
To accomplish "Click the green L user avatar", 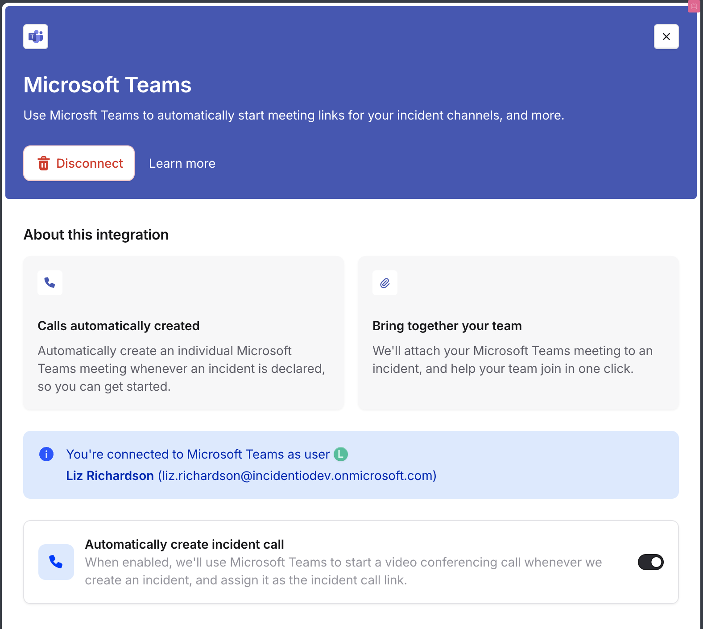I will 341,454.
